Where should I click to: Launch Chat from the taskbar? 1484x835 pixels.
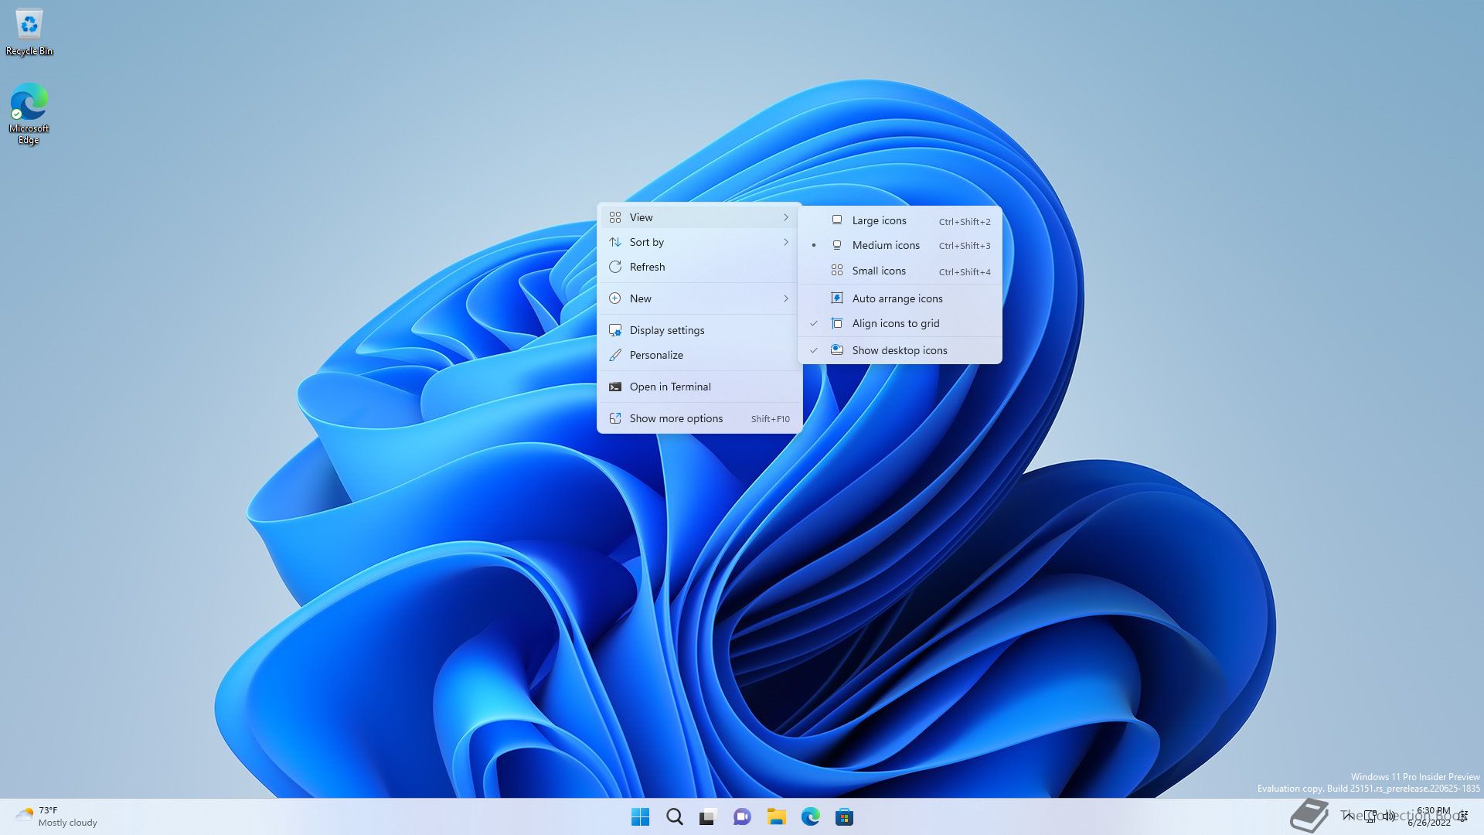tap(742, 816)
